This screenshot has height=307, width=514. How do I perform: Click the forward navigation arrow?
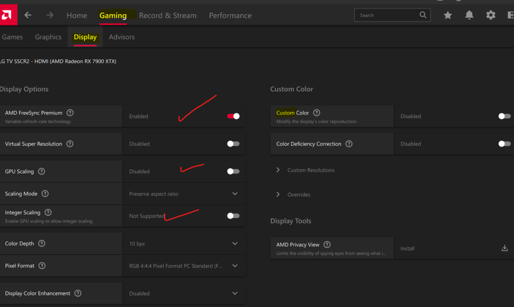click(x=49, y=15)
